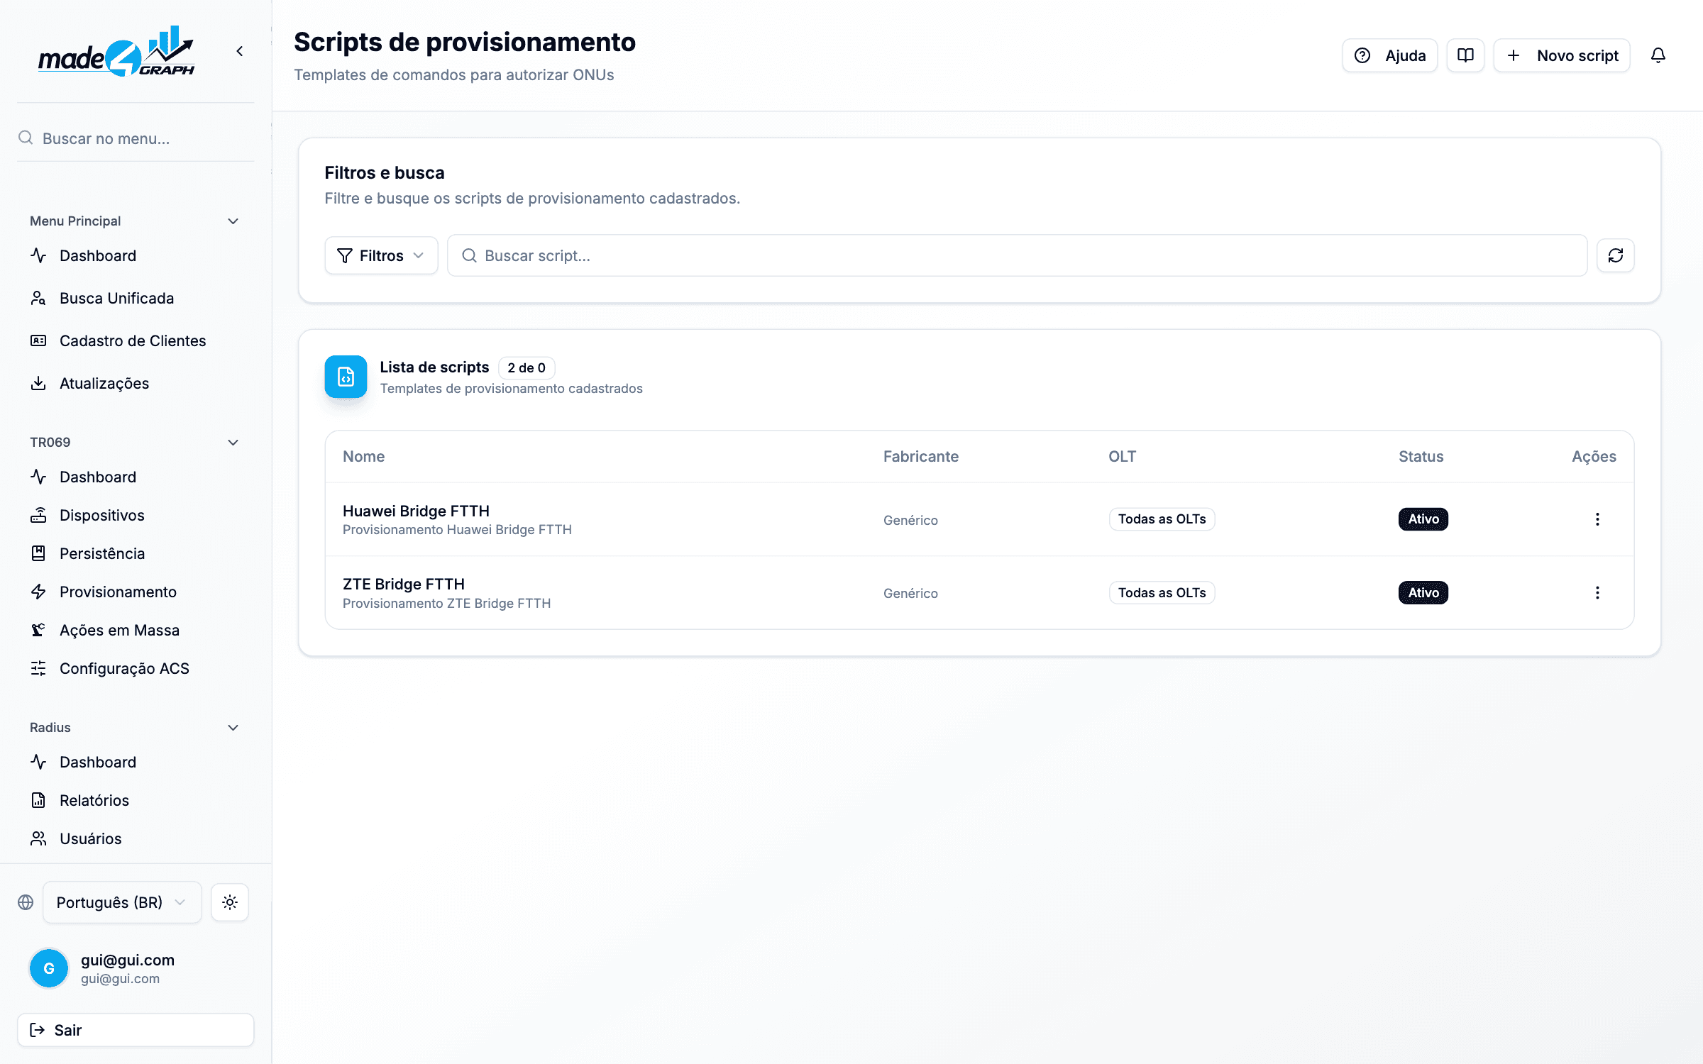Click the Ações column header

tap(1594, 457)
